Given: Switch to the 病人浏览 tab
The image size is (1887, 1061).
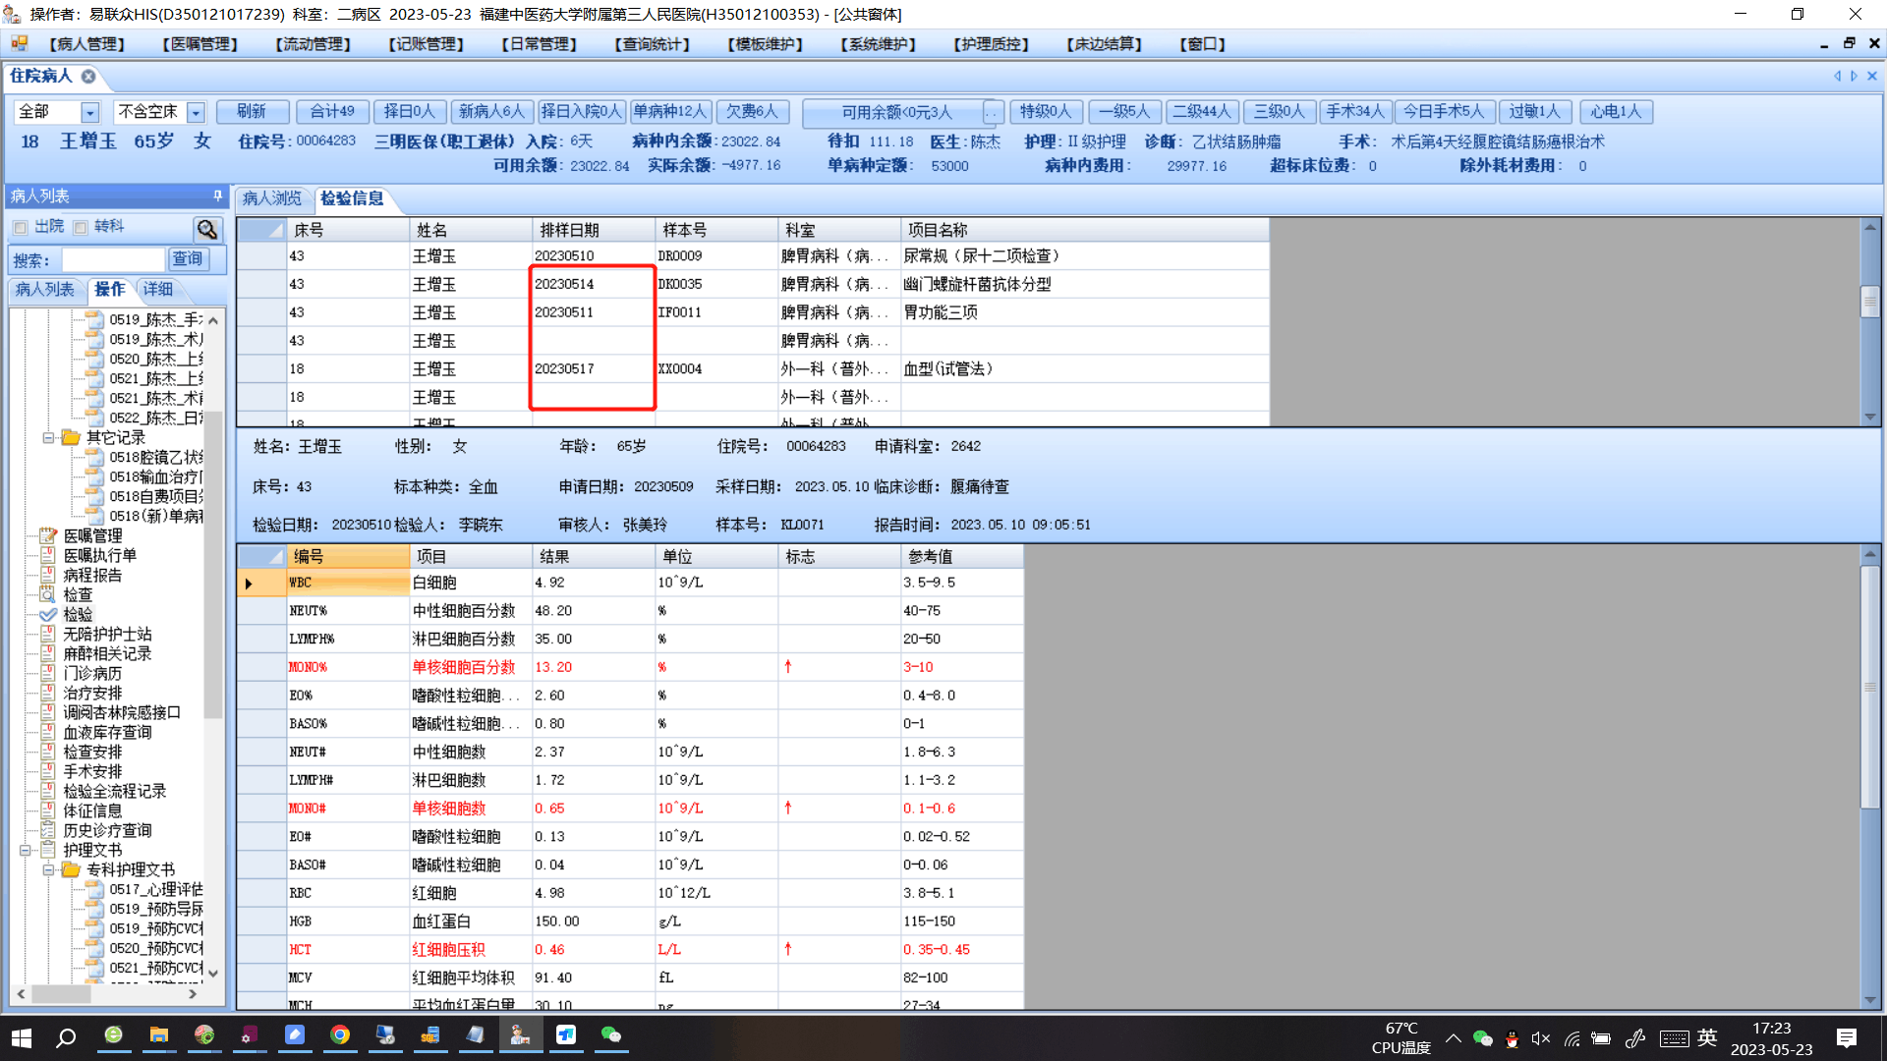Looking at the screenshot, I should click(271, 198).
